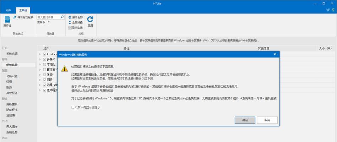Sort by the 其他信息 column header
337x142 pixels.
[x=287, y=49]
